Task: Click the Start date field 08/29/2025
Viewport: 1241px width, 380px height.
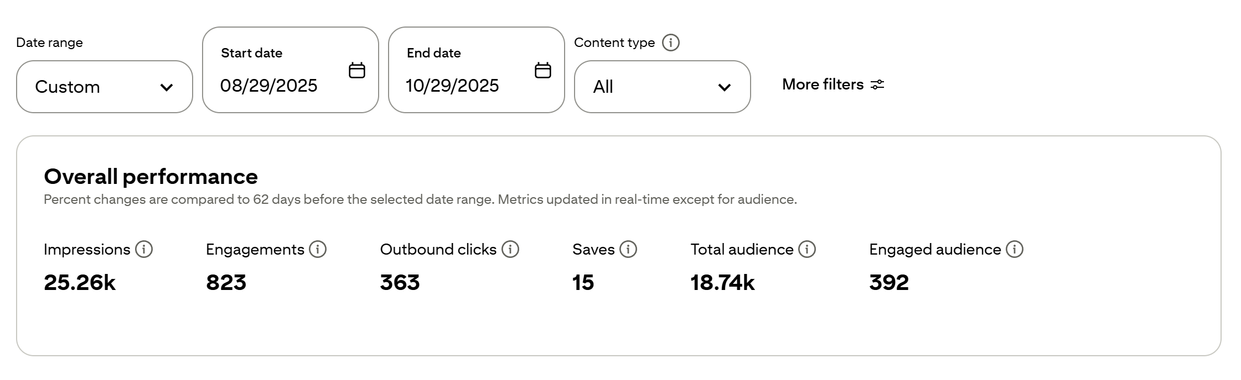Action: pyautogui.click(x=291, y=70)
